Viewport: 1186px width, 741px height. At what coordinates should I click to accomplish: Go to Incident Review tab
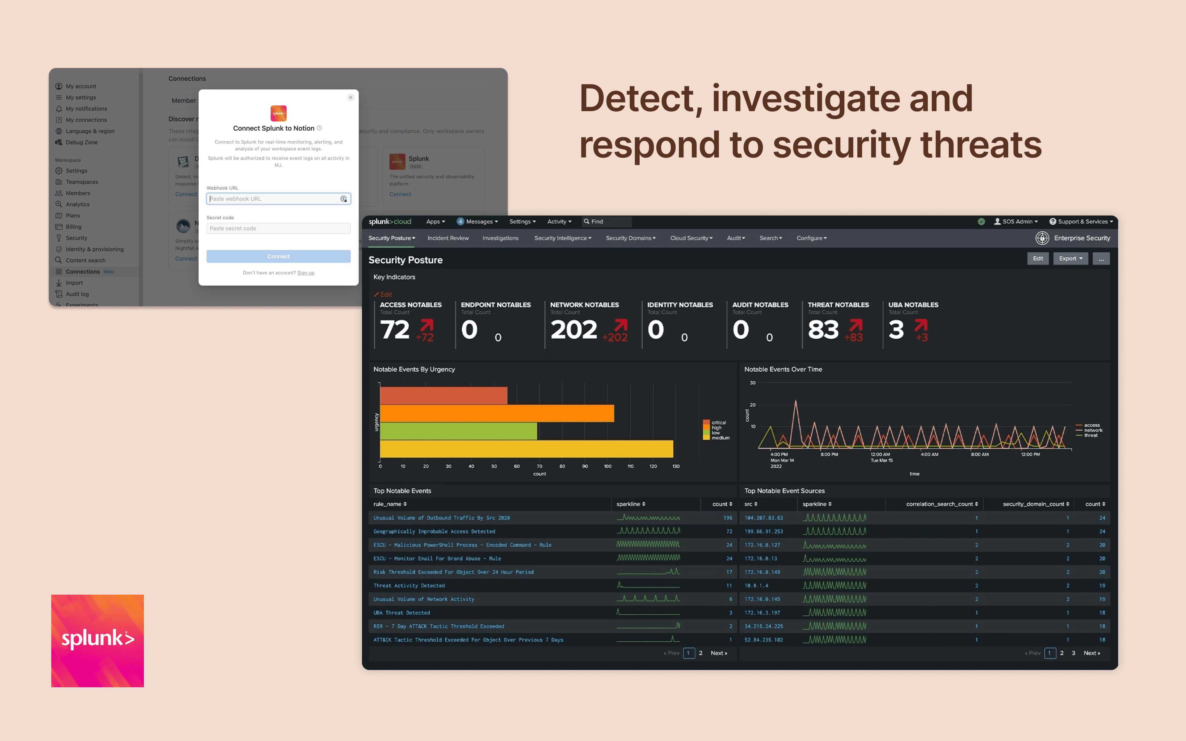[448, 238]
